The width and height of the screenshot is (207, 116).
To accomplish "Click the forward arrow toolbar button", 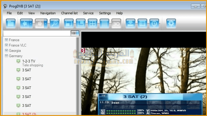I will point(39,23).
